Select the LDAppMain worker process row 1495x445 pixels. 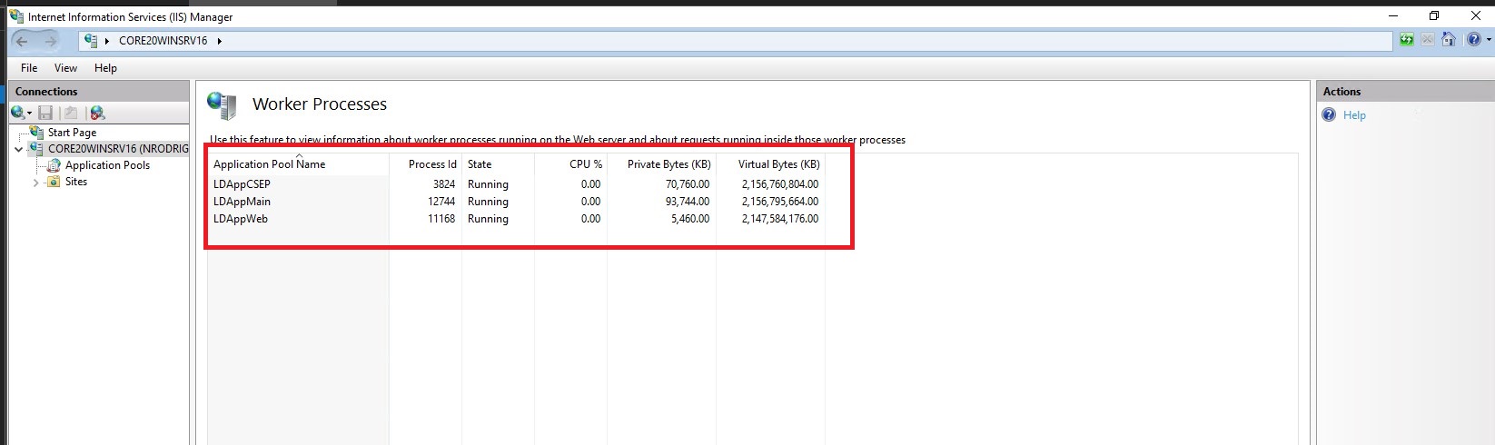pyautogui.click(x=243, y=202)
